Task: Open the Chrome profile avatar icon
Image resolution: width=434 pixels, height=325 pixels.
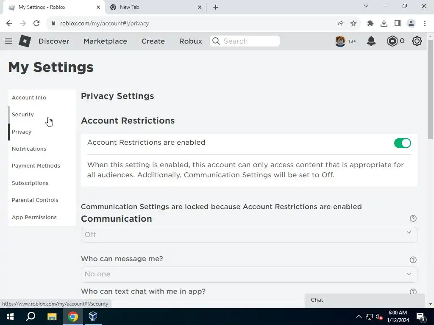Action: coord(411,24)
